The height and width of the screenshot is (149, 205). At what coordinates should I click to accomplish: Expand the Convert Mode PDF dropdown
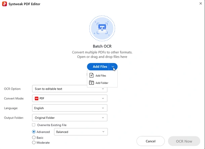pyautogui.click(x=70, y=98)
